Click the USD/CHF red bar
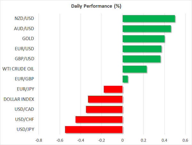Image resolution: width=192 pixels, height=145 pixels. point(99,119)
